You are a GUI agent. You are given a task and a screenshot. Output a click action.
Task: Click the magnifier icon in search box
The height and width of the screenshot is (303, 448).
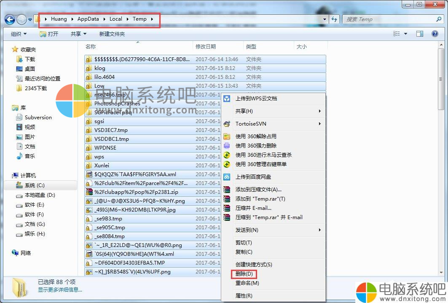[x=439, y=19]
